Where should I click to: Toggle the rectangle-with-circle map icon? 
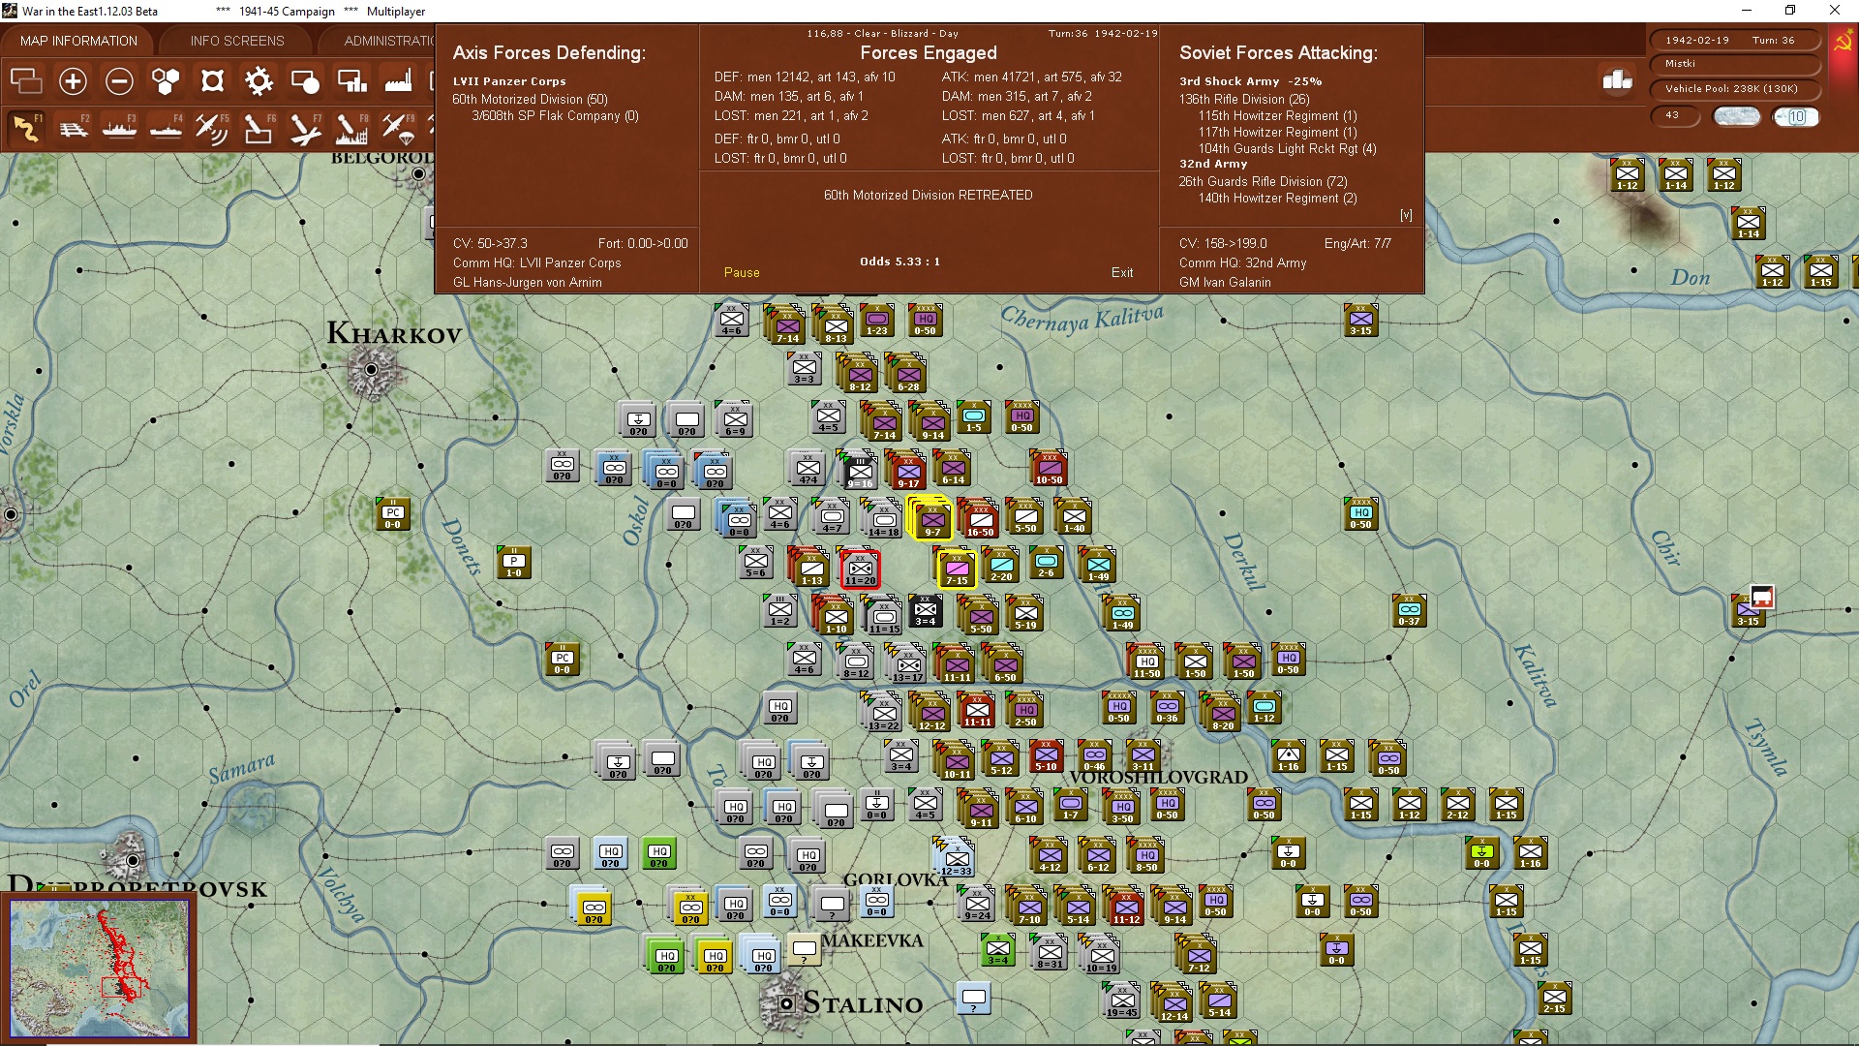(305, 81)
